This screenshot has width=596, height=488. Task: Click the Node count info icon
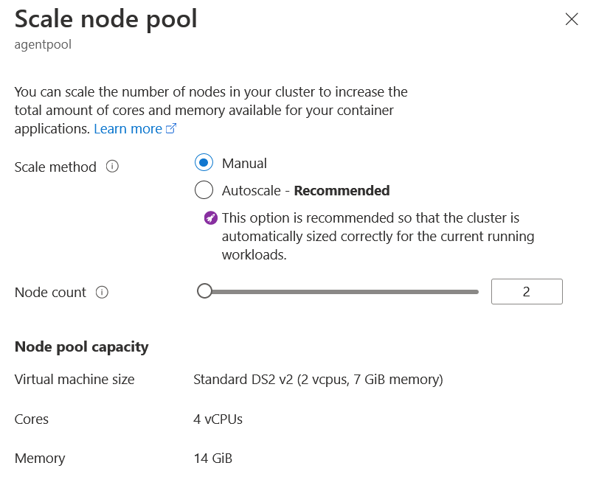tap(103, 292)
